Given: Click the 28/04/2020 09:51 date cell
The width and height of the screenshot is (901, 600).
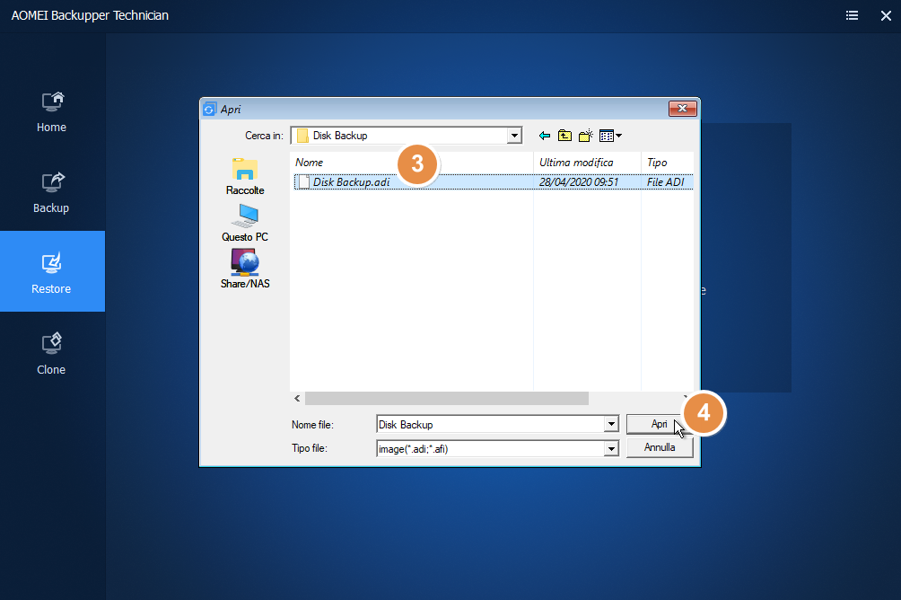Looking at the screenshot, I should point(579,182).
